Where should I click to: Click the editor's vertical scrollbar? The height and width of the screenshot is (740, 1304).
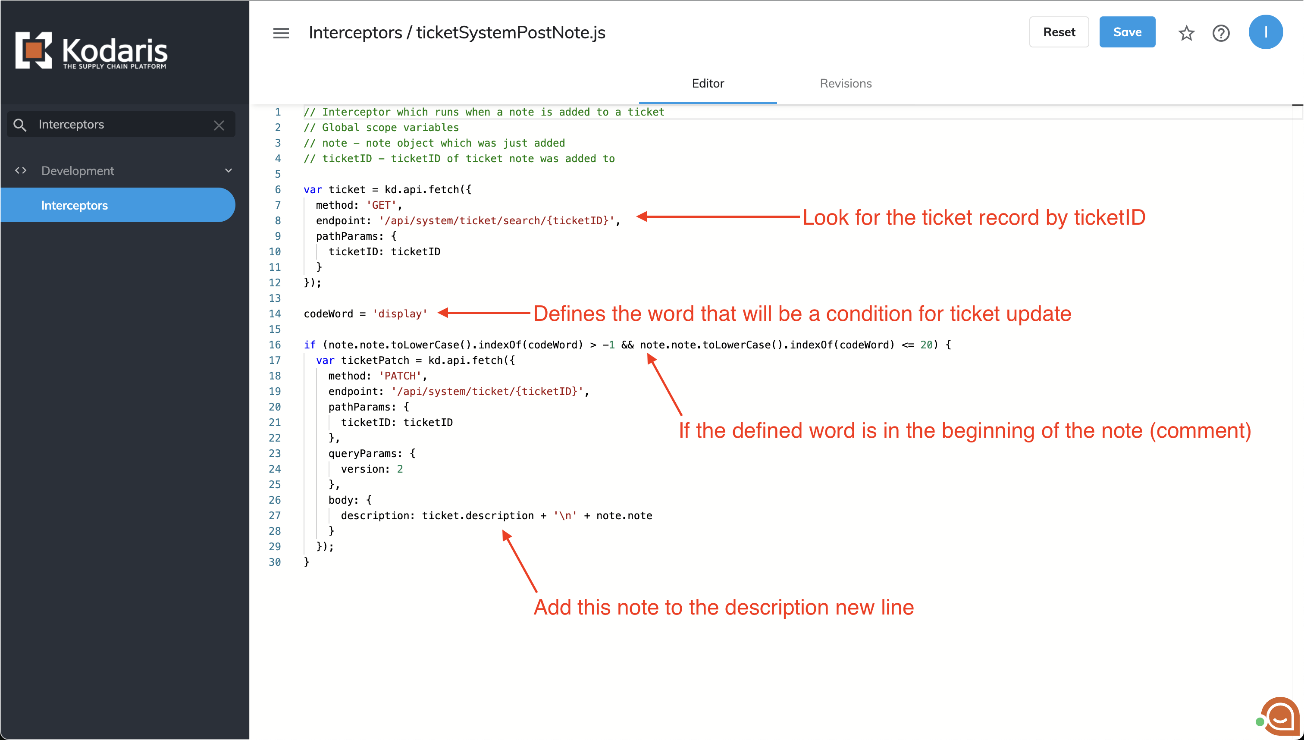[x=1298, y=356]
